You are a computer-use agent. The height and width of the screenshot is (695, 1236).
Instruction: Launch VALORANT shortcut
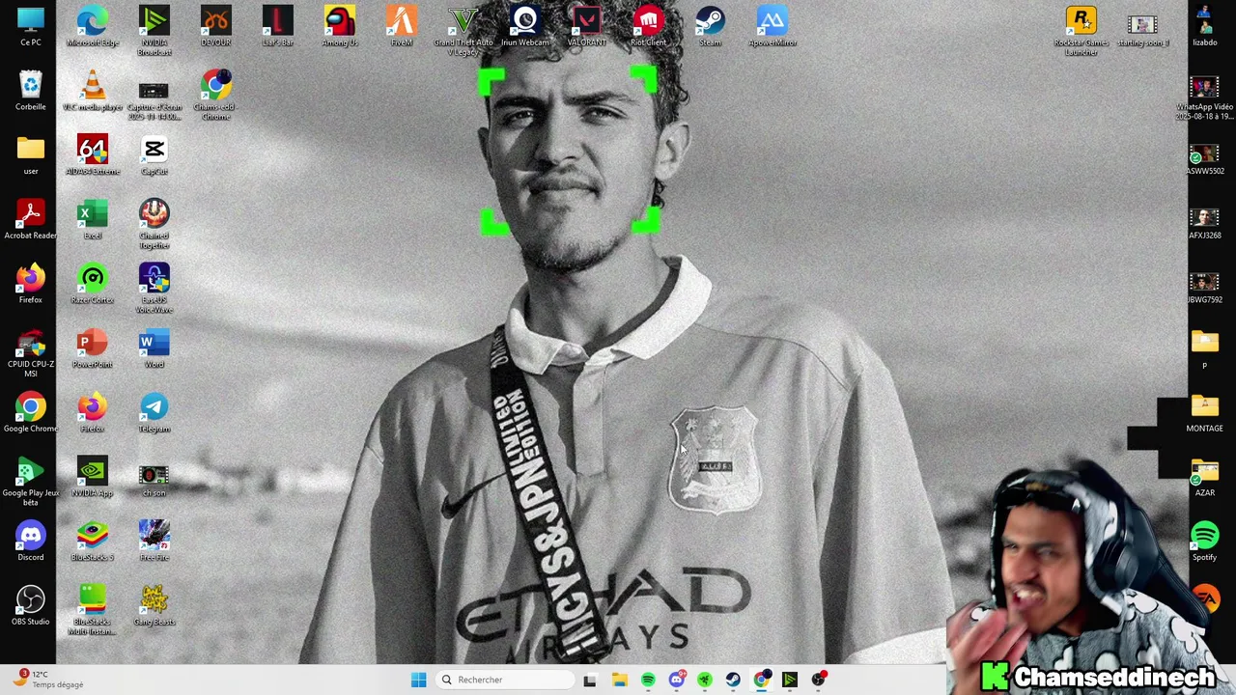pyautogui.click(x=587, y=26)
